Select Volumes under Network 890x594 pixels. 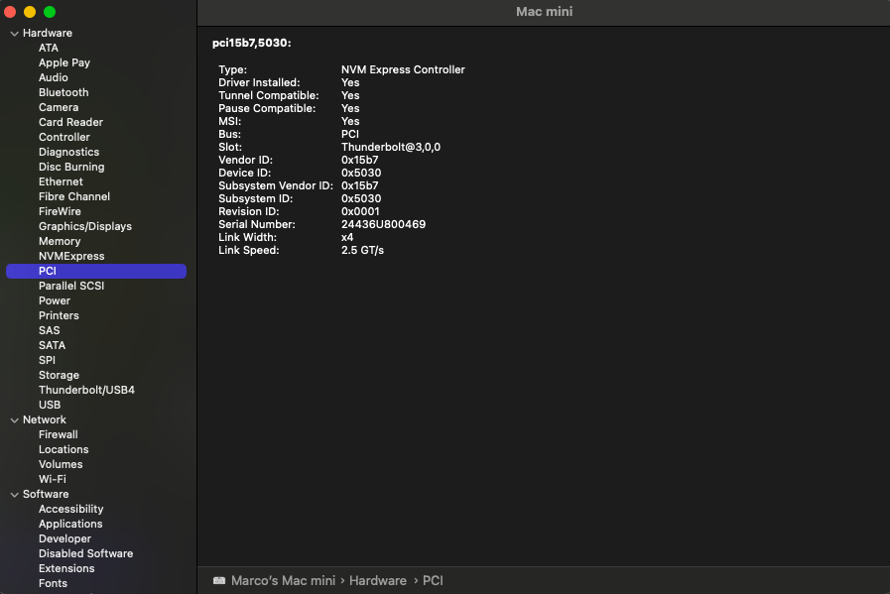pyautogui.click(x=61, y=464)
